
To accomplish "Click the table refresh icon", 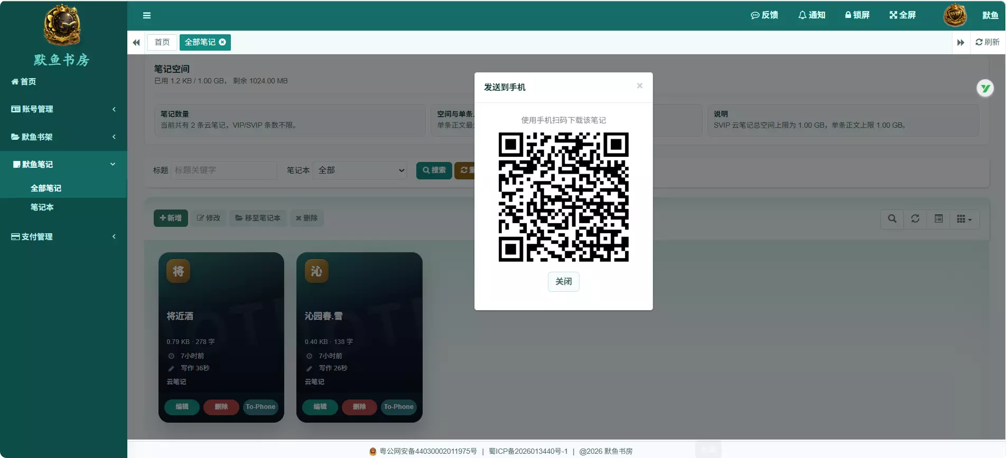I will pos(916,219).
